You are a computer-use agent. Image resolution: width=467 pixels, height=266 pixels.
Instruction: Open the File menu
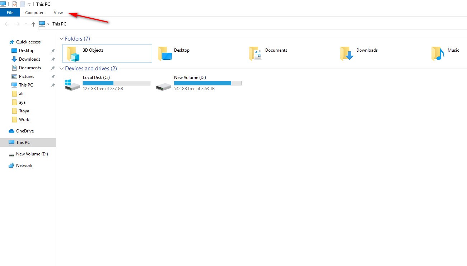click(x=10, y=13)
